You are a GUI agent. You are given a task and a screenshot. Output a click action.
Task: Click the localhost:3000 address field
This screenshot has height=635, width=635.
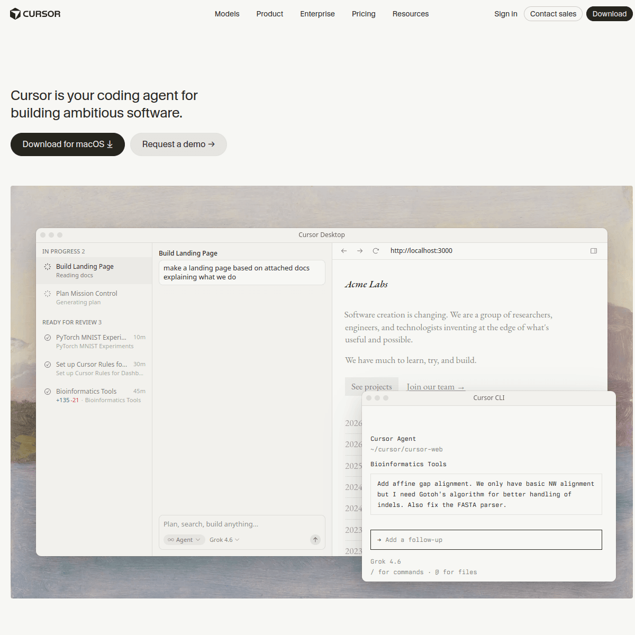(421, 251)
